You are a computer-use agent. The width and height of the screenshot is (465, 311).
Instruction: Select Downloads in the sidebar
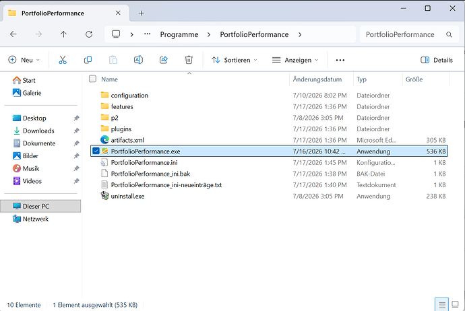[38, 131]
